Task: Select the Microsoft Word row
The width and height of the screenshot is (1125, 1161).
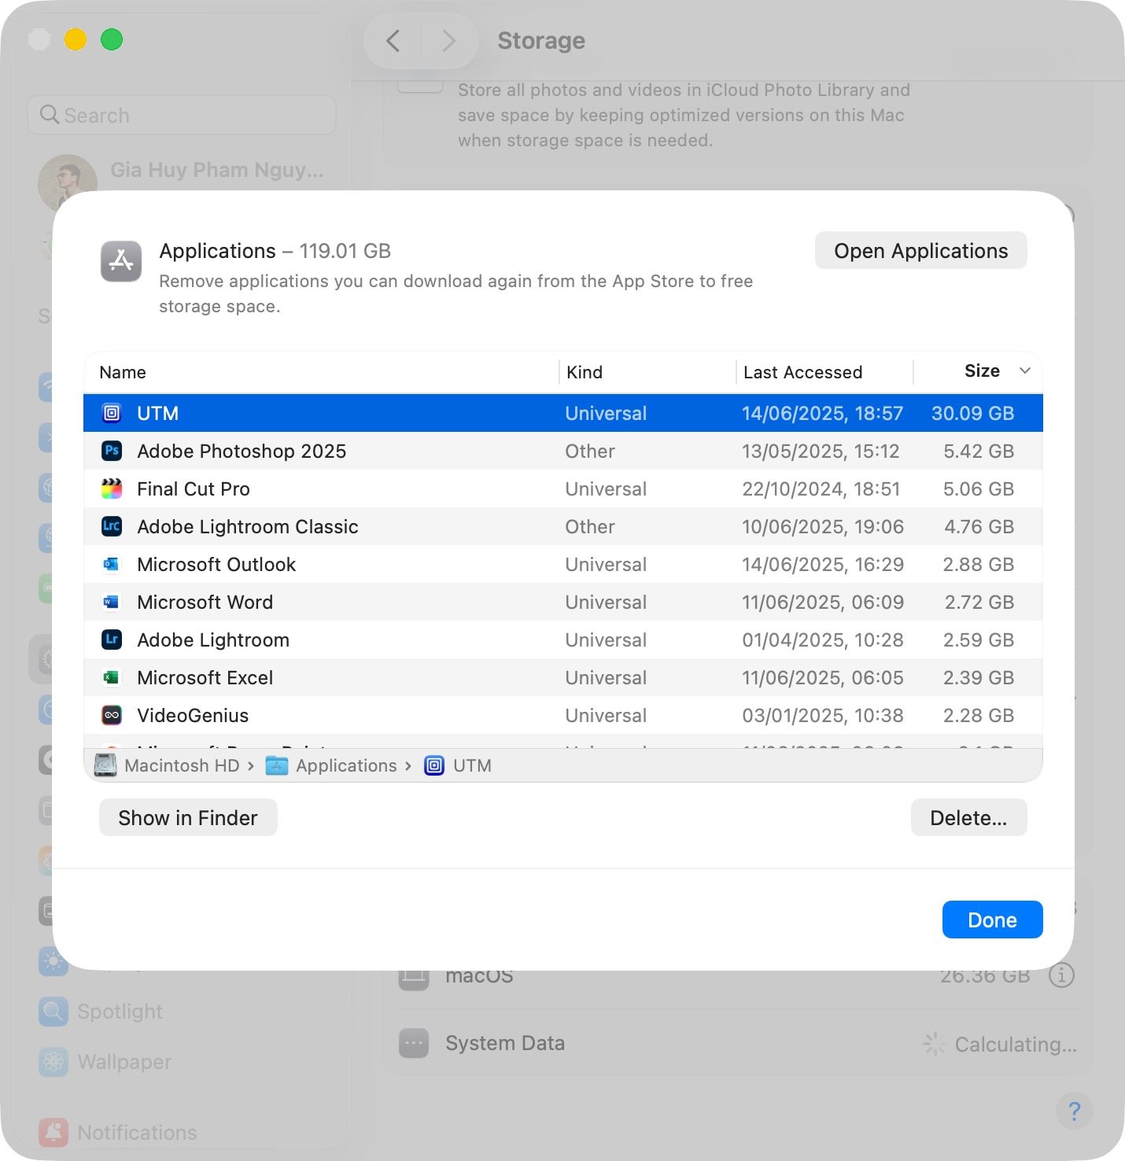Action: pyautogui.click(x=563, y=602)
